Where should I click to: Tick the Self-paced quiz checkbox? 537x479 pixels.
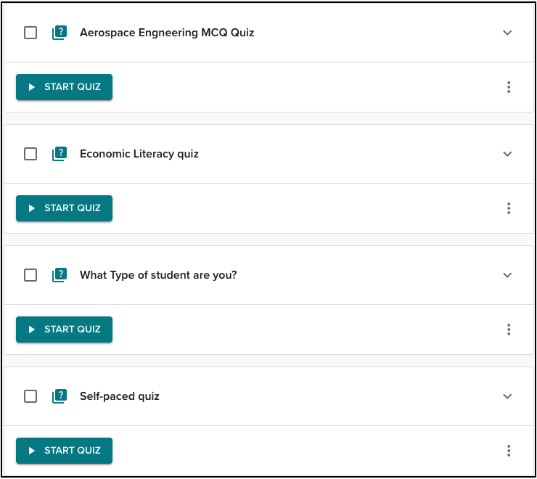(30, 396)
